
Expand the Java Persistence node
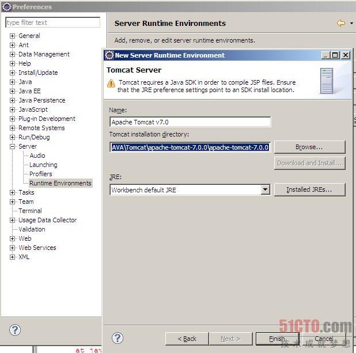(12, 100)
